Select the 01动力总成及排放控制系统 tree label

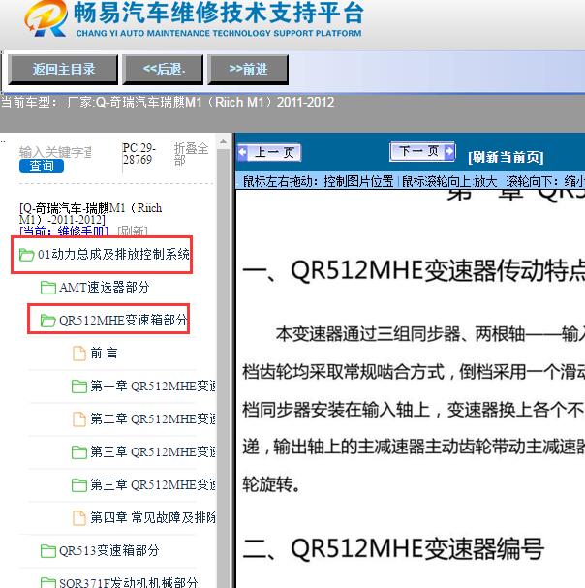pyautogui.click(x=113, y=254)
